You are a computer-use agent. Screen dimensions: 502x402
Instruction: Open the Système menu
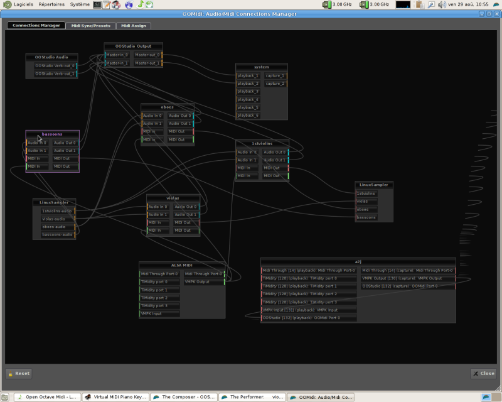coord(80,4)
